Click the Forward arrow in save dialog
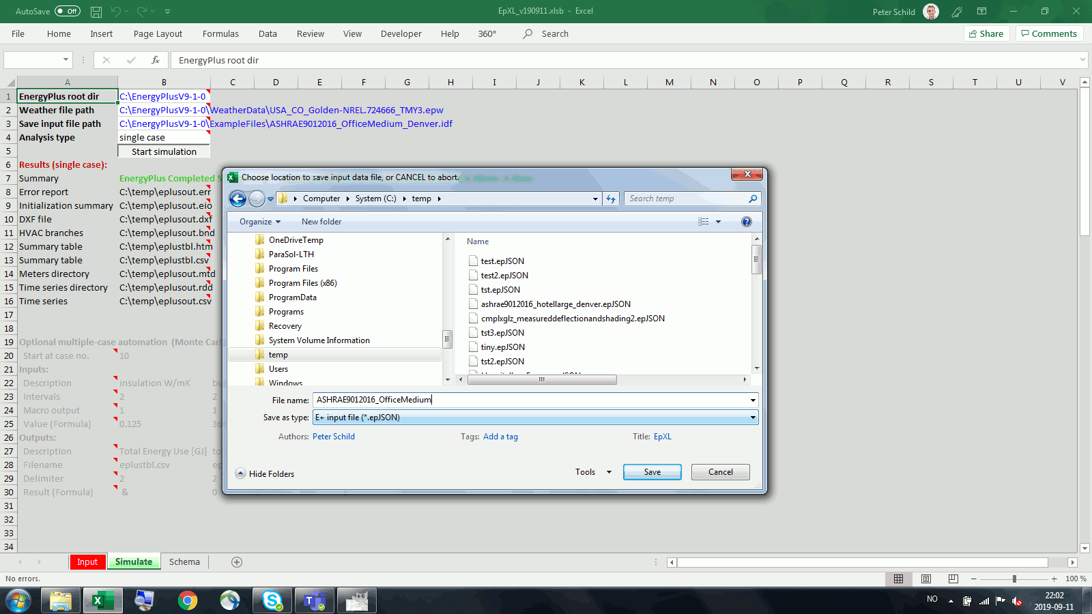This screenshot has height=614, width=1092. (x=257, y=199)
